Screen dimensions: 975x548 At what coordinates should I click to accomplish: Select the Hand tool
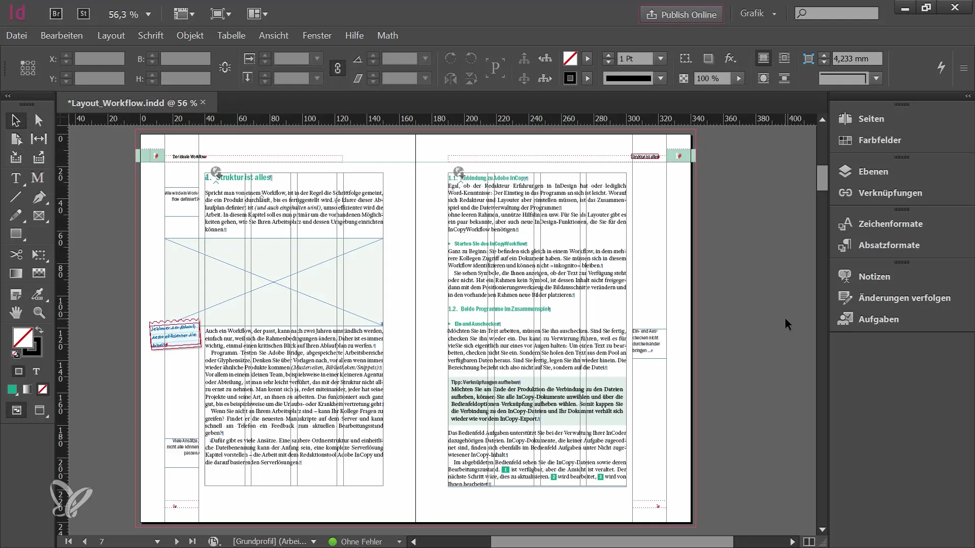pos(16,313)
